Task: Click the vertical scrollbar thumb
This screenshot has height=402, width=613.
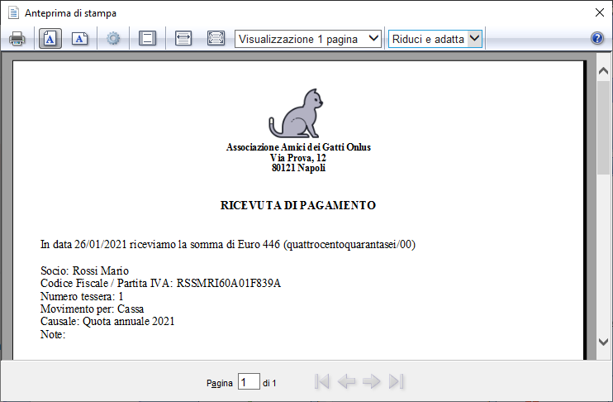Action: click(x=603, y=127)
